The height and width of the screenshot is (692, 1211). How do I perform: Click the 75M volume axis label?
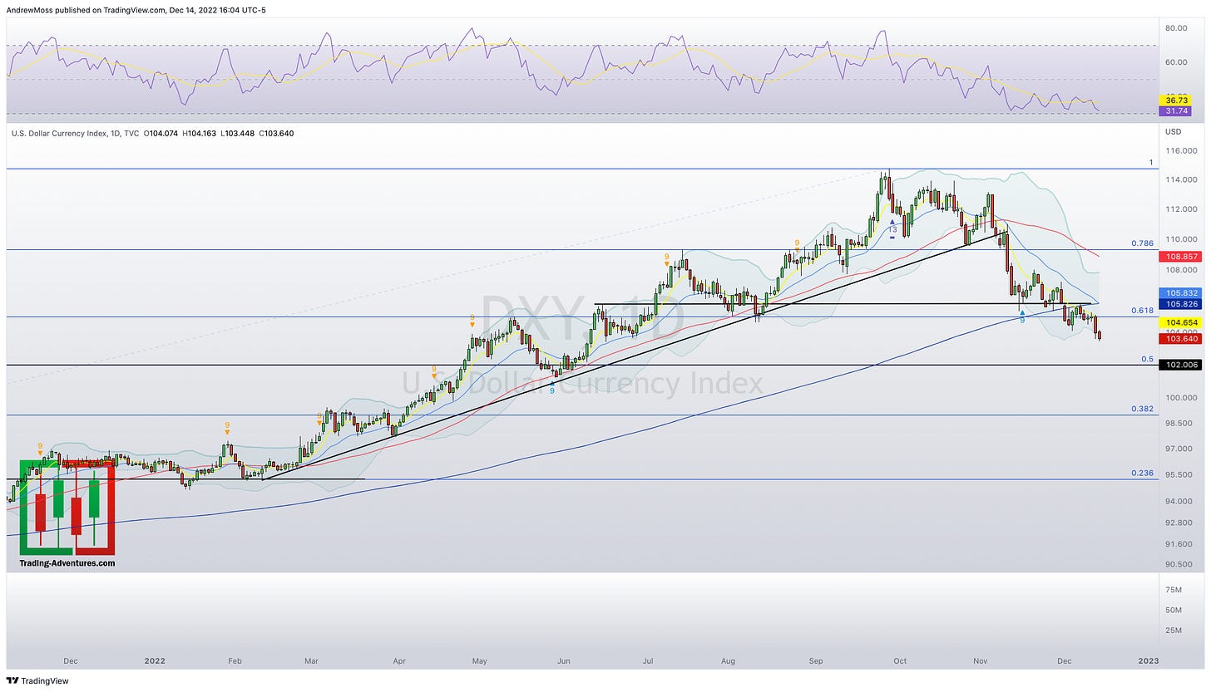(x=1174, y=590)
